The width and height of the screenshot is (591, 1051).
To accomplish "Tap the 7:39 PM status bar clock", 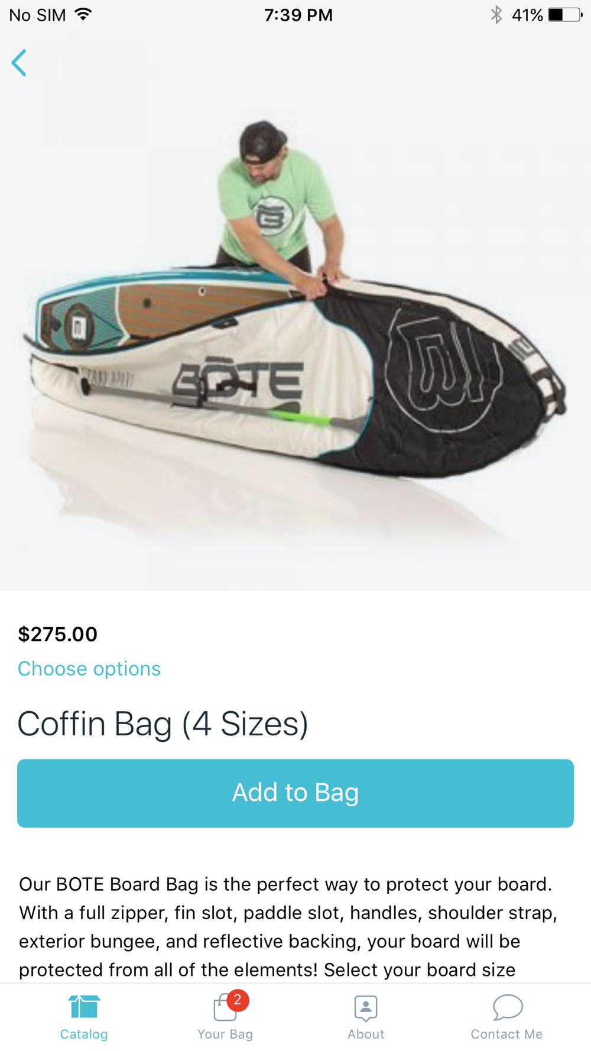I will (298, 15).
